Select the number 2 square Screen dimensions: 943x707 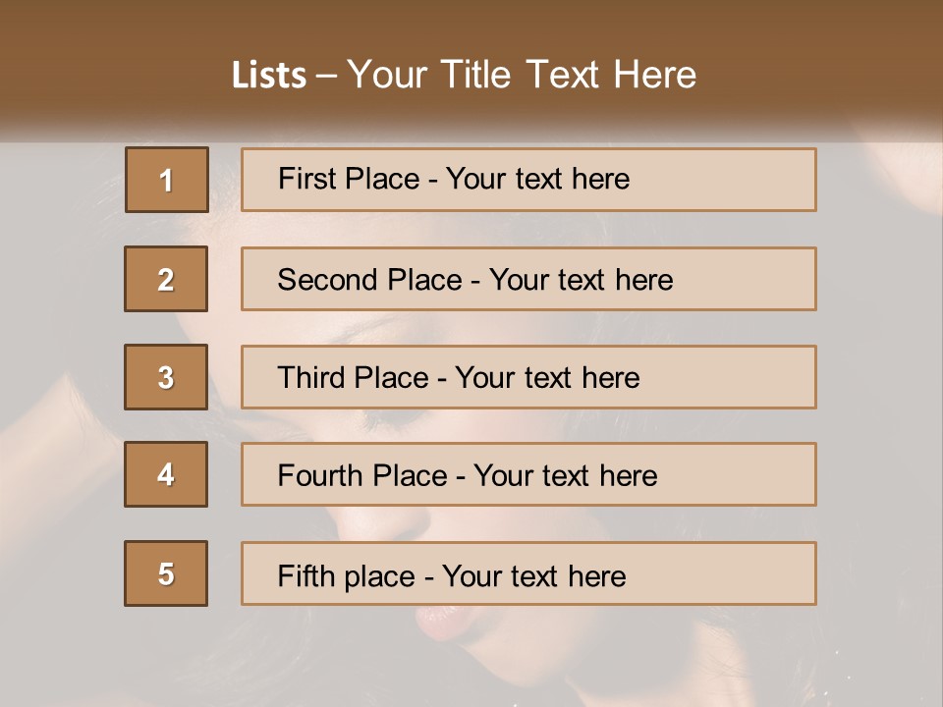(166, 279)
